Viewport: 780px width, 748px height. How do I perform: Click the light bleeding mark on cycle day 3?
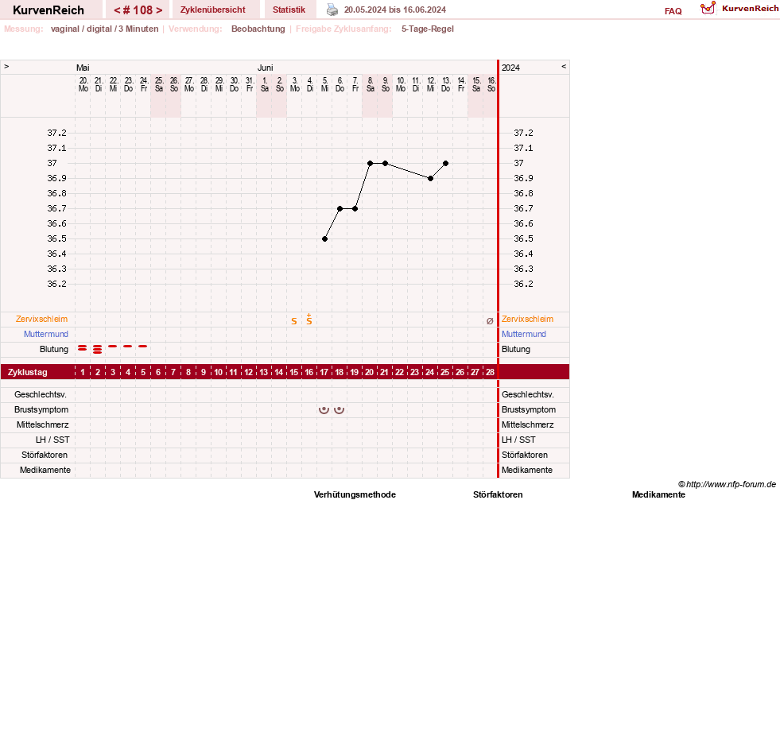click(113, 346)
